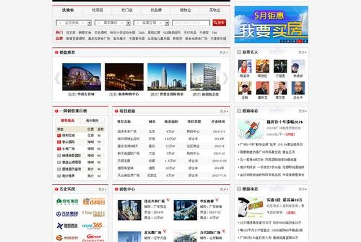Open the 中安商都 project thumbnail
The height and width of the screenshot is (242, 361).
[x=185, y=210]
